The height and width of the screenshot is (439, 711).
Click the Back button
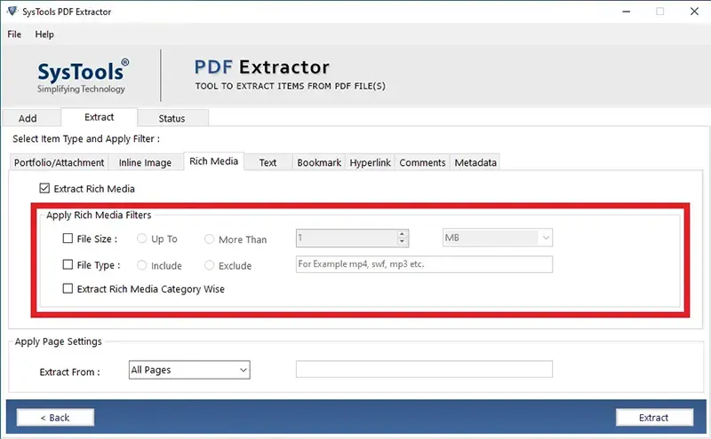[55, 418]
